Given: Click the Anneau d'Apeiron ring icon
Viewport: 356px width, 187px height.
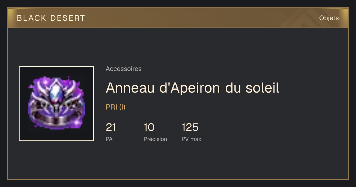Looking at the screenshot, I should (x=56, y=104).
